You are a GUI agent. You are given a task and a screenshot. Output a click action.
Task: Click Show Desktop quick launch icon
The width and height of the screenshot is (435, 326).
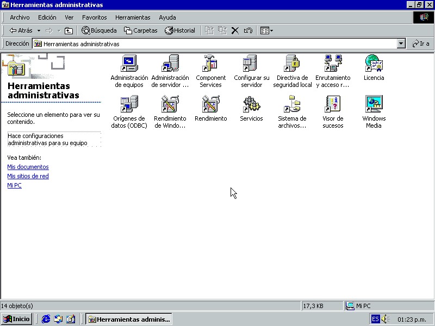pyautogui.click(x=71, y=319)
